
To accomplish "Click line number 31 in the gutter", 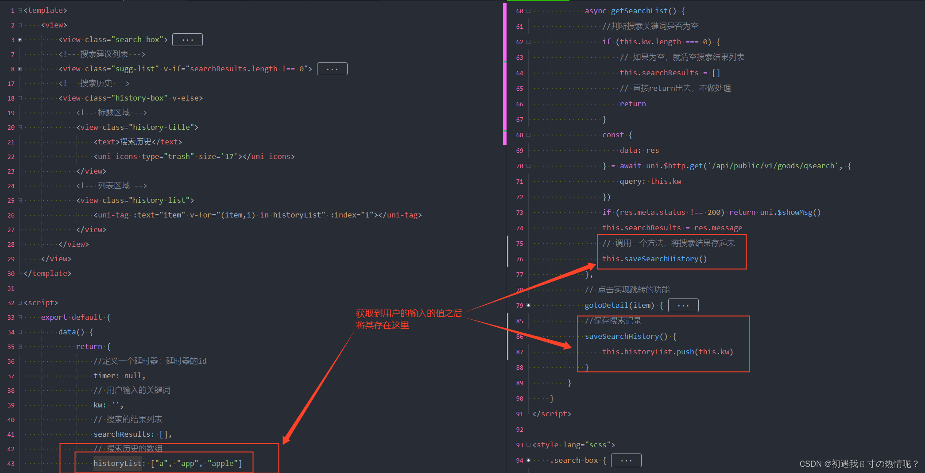I will tap(11, 288).
